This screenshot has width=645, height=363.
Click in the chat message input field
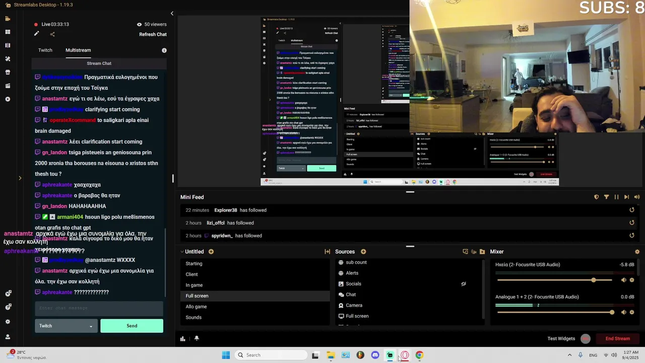pos(99,308)
